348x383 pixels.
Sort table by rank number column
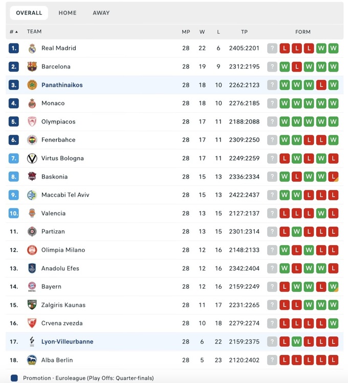(x=13, y=32)
